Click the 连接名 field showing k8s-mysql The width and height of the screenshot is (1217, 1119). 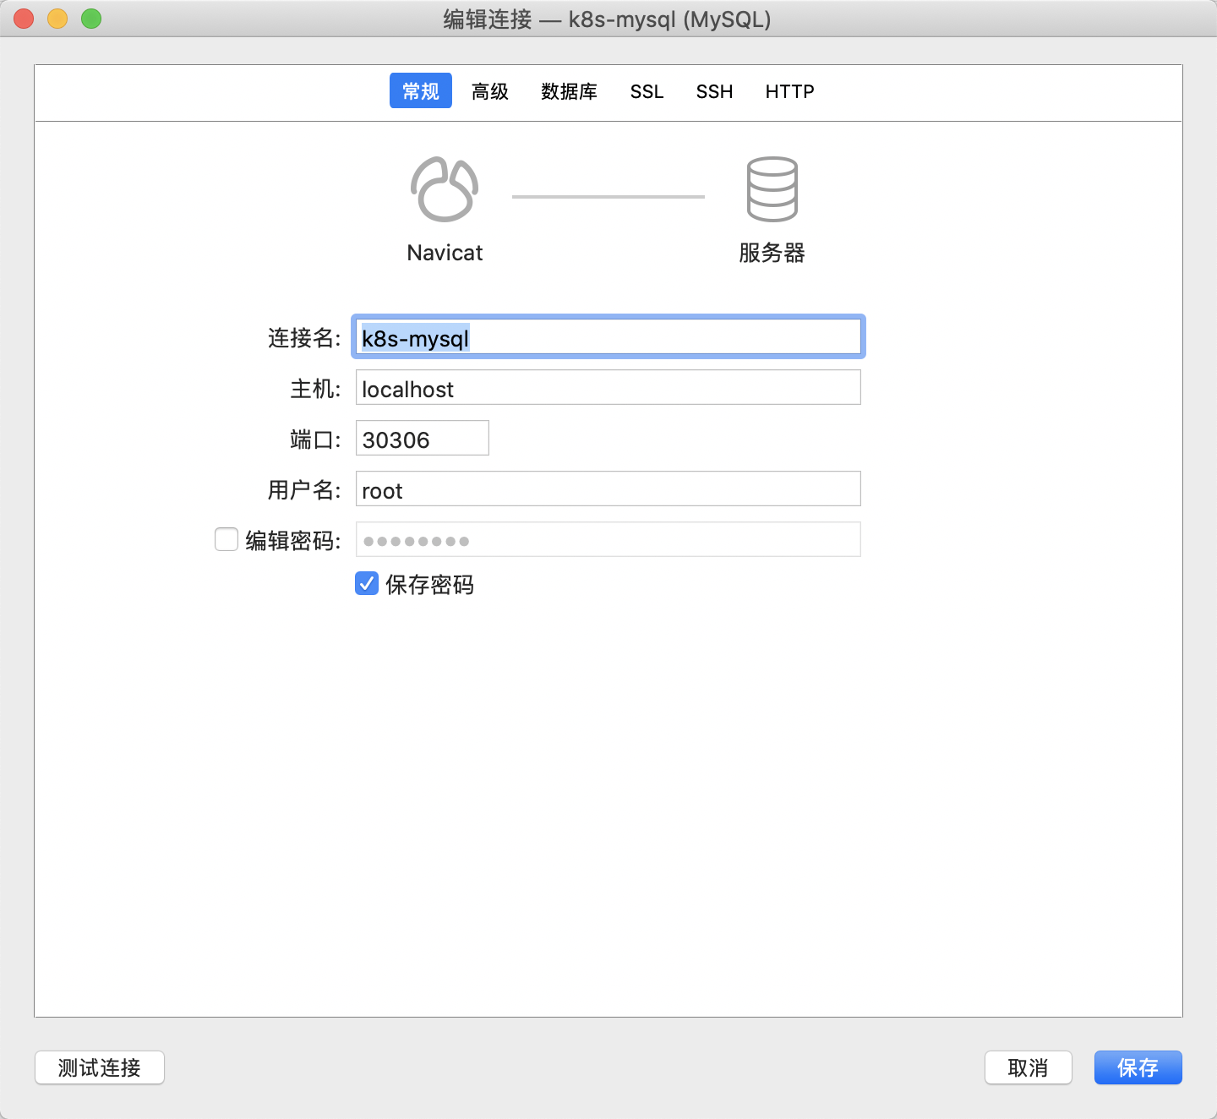[607, 336]
